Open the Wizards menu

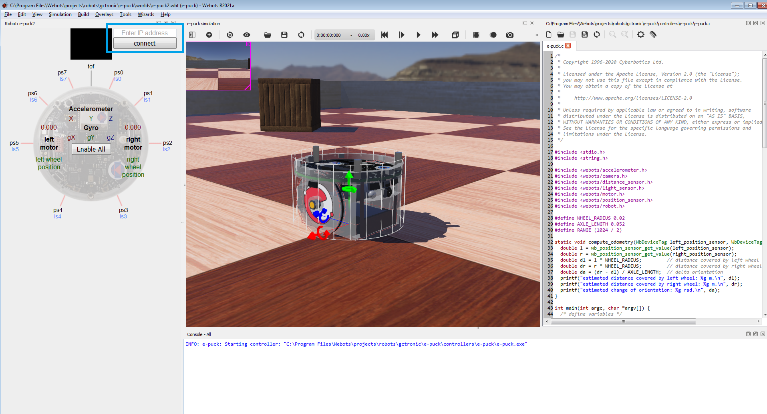point(146,14)
